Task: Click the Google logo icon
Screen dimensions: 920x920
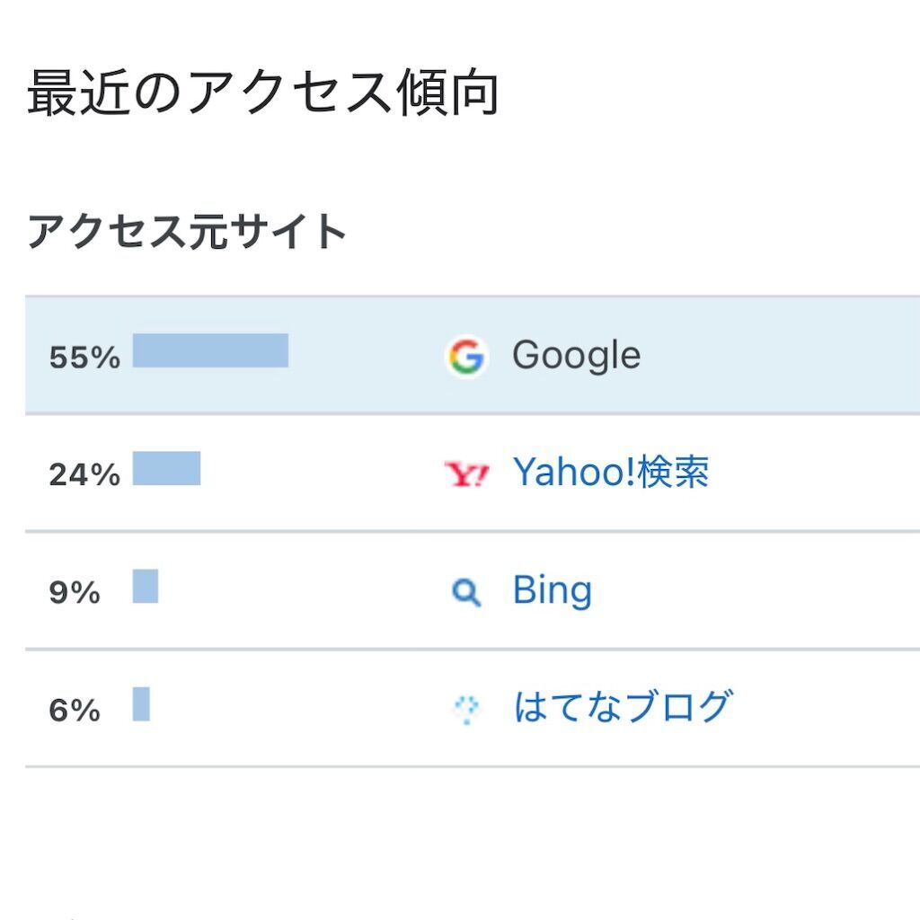Action: [x=466, y=356]
